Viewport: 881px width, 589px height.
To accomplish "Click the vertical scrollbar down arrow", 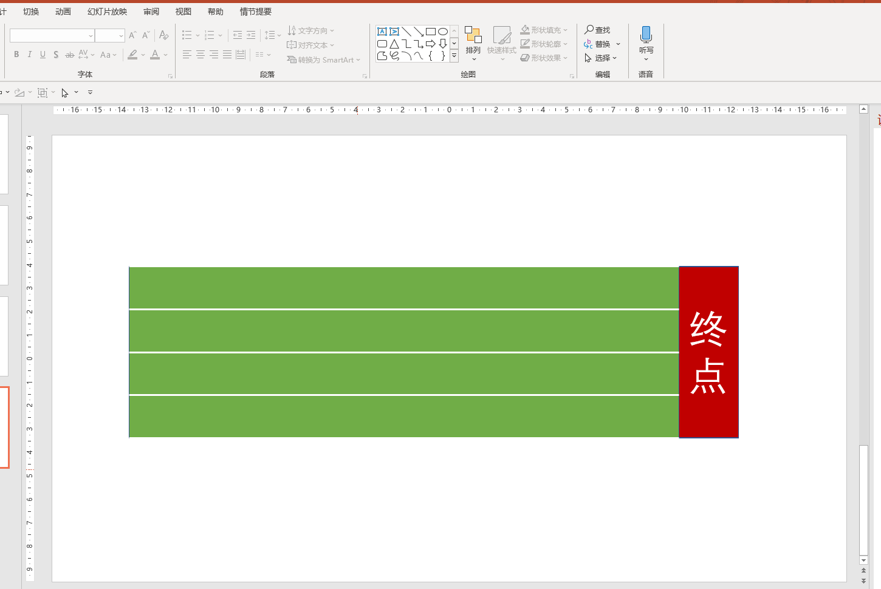I will (863, 560).
